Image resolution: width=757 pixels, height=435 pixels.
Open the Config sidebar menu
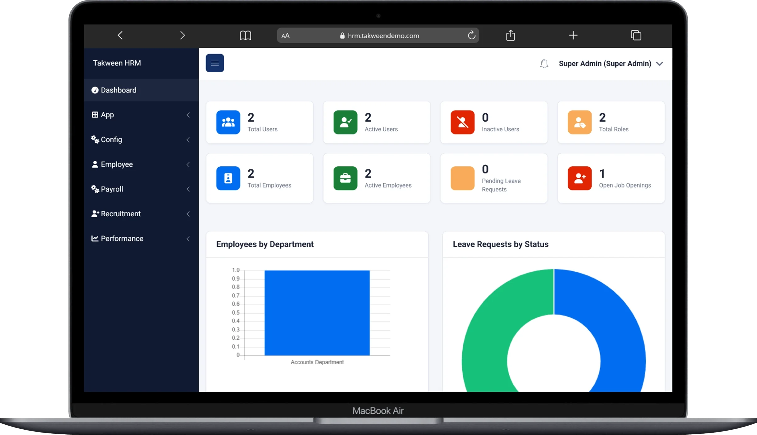(141, 140)
